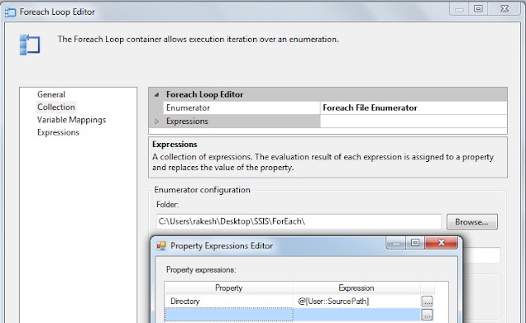Image resolution: width=526 pixels, height=323 pixels.
Task: Click the Expressions property value cell
Action: click(x=413, y=122)
